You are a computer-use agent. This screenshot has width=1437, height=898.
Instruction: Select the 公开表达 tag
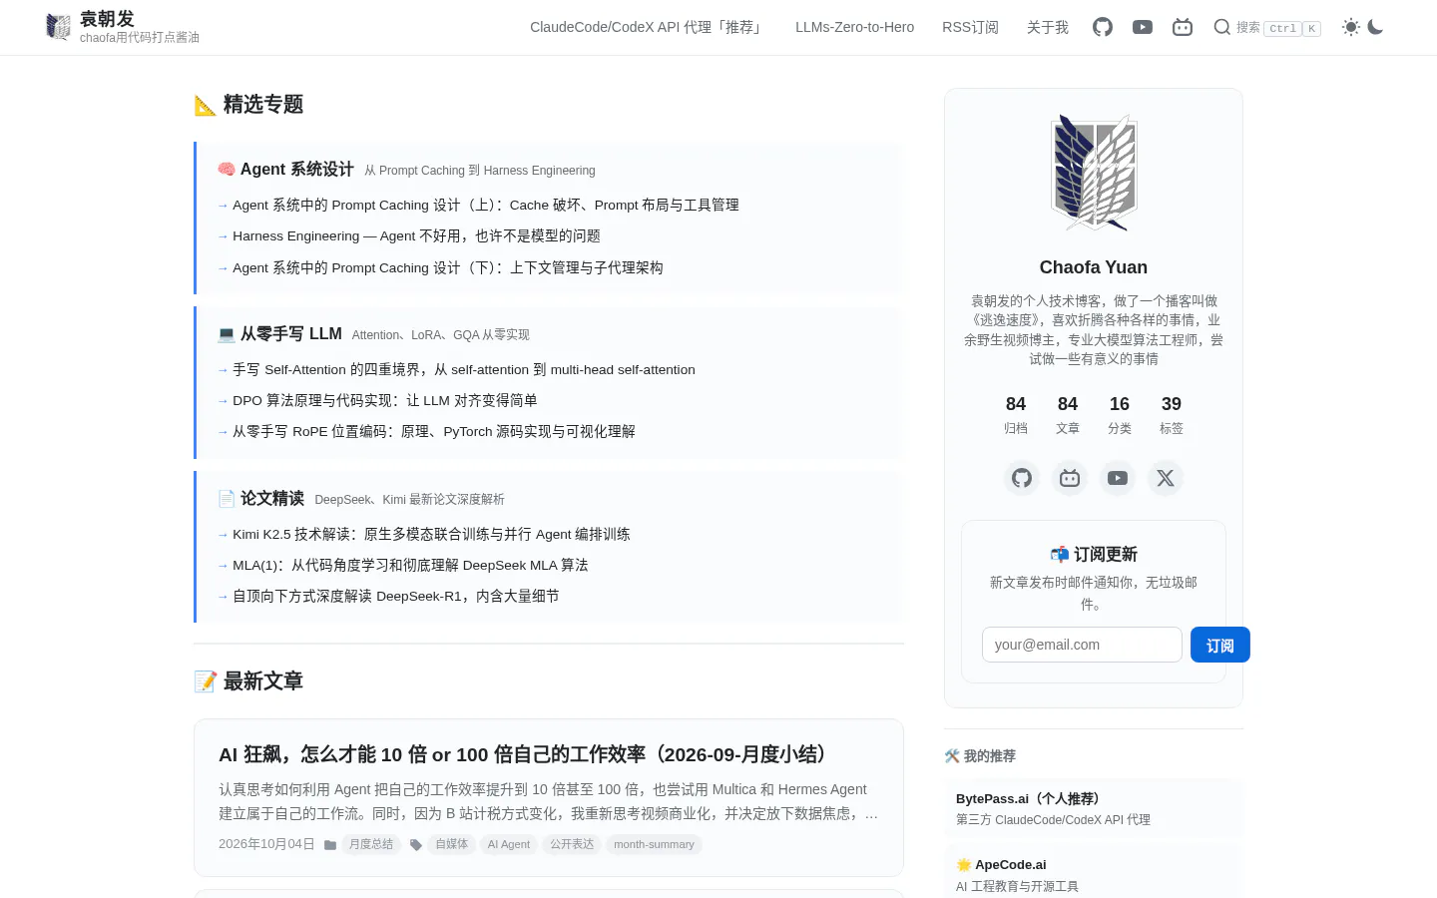[572, 844]
